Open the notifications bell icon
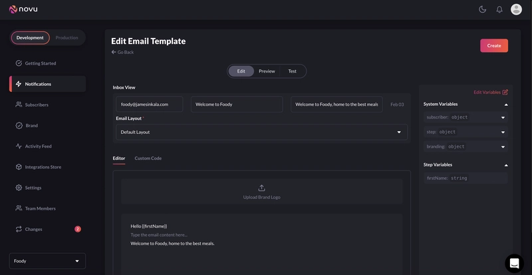The width and height of the screenshot is (532, 275). click(x=499, y=9)
